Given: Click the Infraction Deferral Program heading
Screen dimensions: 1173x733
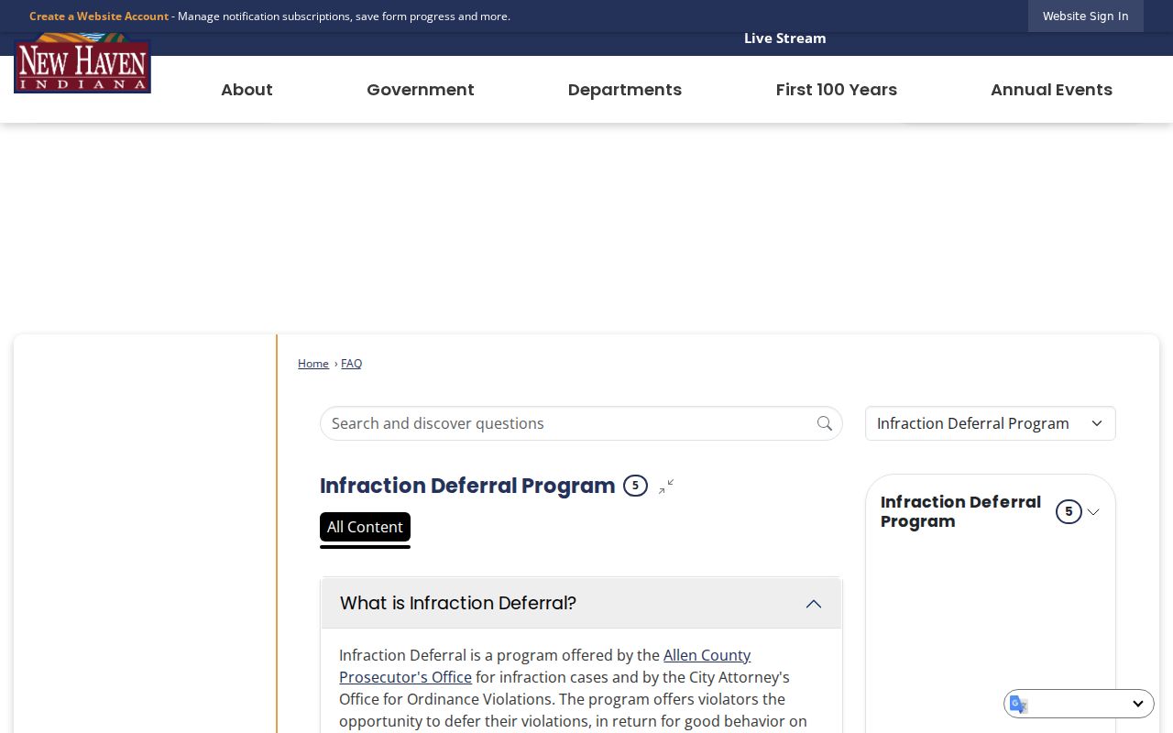Looking at the screenshot, I should (467, 486).
